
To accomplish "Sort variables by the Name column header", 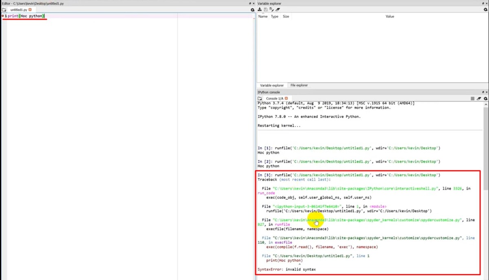I will (x=263, y=16).
